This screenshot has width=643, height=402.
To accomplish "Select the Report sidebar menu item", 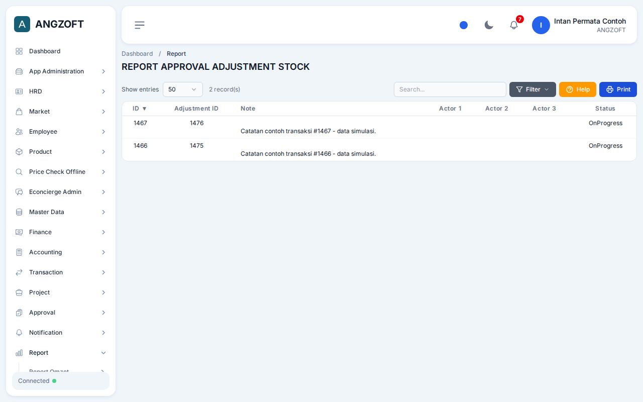I will (61, 353).
